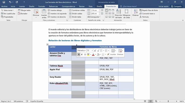Image resolution: width=185 pixels, height=103 pixels.
Task: Open the Seleccionar dropdown
Action: coord(7,10)
